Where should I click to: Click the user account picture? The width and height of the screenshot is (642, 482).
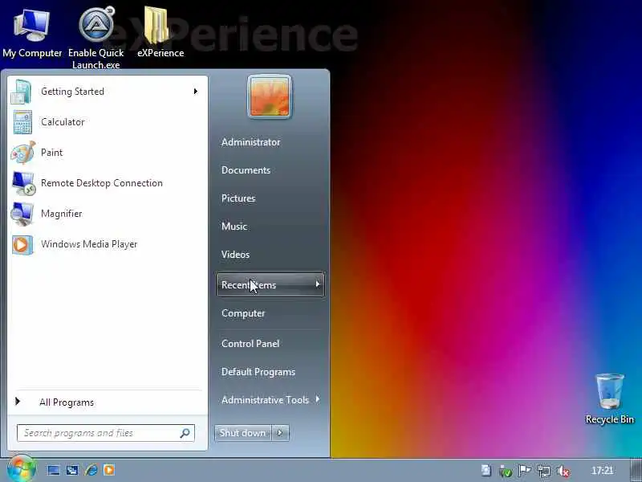(x=270, y=96)
